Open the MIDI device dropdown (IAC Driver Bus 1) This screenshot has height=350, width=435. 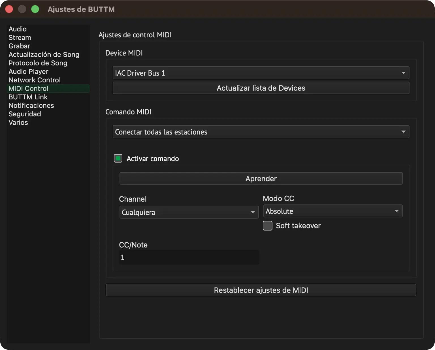click(x=261, y=73)
